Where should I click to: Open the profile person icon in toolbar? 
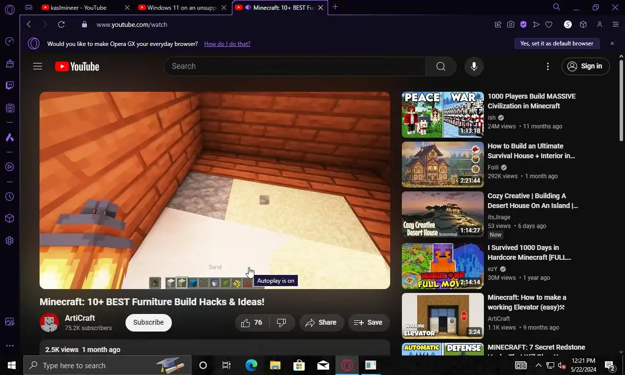click(x=600, y=24)
